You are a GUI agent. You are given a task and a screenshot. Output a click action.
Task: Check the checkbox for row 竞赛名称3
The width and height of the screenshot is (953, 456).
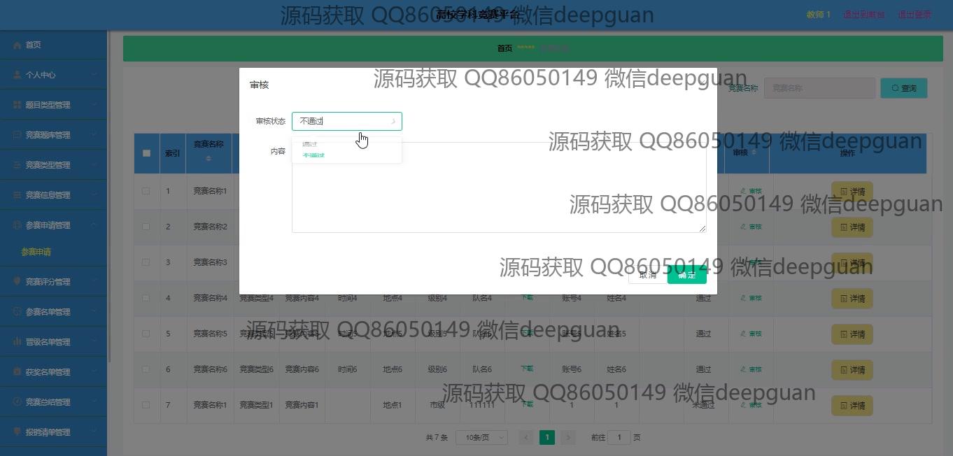coord(146,262)
